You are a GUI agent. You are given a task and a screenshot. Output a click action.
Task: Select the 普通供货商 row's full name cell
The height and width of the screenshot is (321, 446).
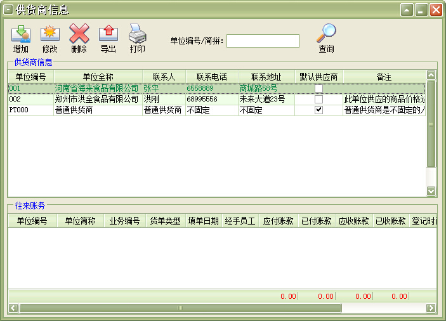pos(96,110)
